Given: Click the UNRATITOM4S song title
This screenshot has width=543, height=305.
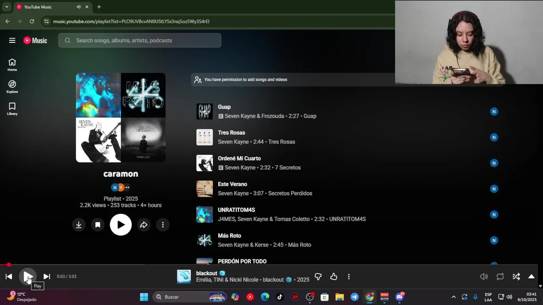Looking at the screenshot, I should coord(236,210).
